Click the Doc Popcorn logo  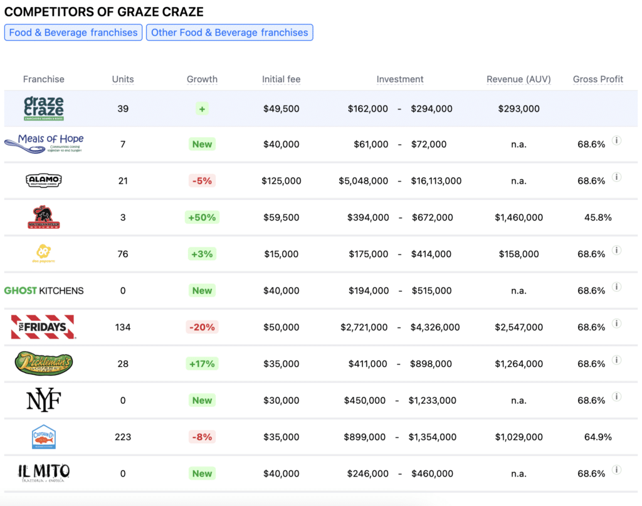(x=44, y=253)
